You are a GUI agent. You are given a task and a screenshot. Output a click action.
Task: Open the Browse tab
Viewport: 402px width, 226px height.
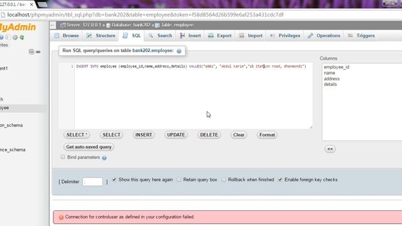[x=67, y=36]
